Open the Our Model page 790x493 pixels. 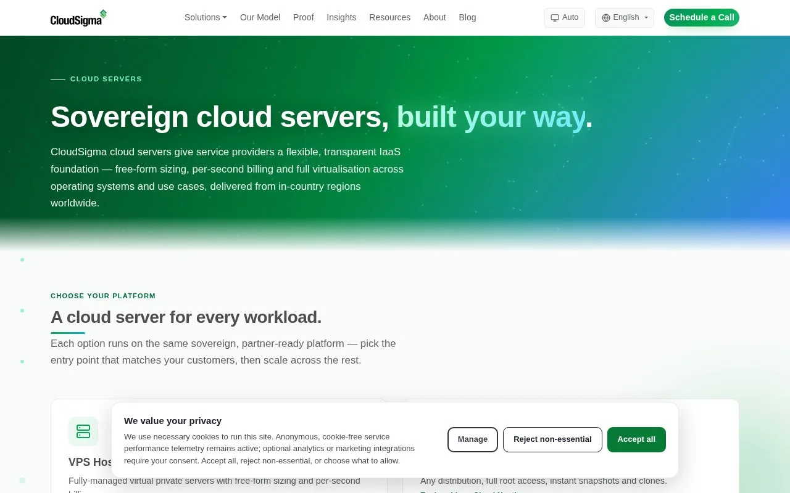[x=260, y=17]
